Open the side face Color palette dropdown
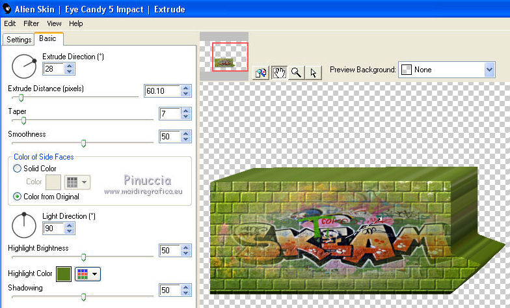The image size is (510, 308). 77,182
